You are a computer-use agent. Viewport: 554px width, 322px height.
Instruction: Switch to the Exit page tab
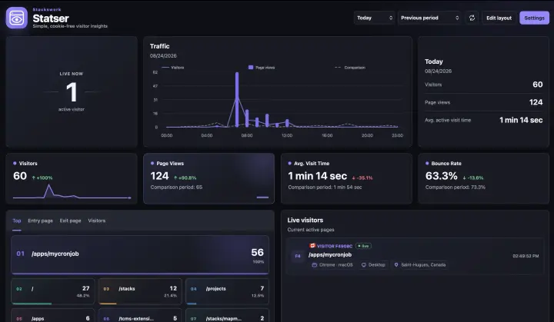coord(70,221)
